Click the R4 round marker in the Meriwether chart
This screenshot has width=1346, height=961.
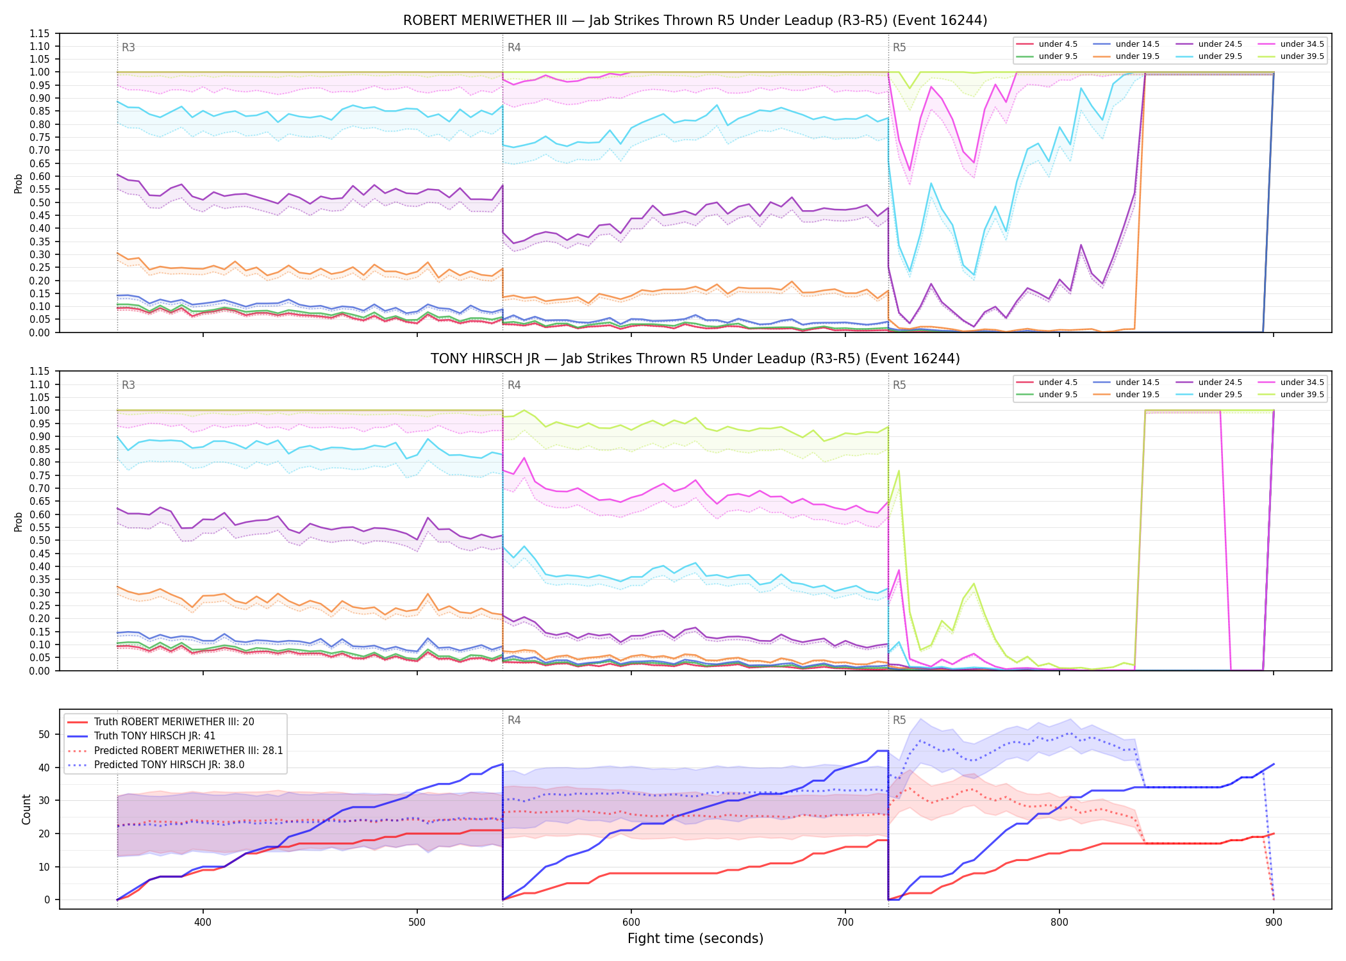click(514, 47)
